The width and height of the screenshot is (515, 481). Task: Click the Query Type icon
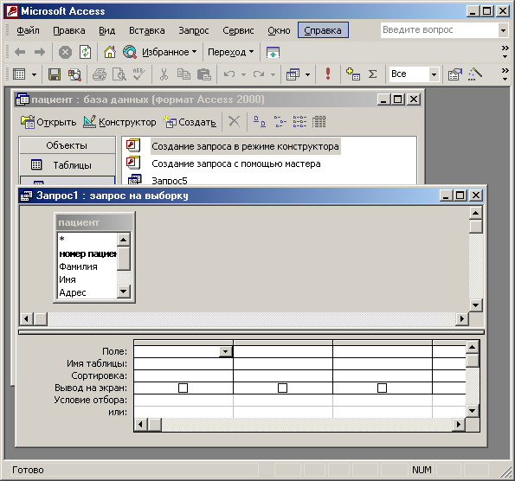pos(293,74)
